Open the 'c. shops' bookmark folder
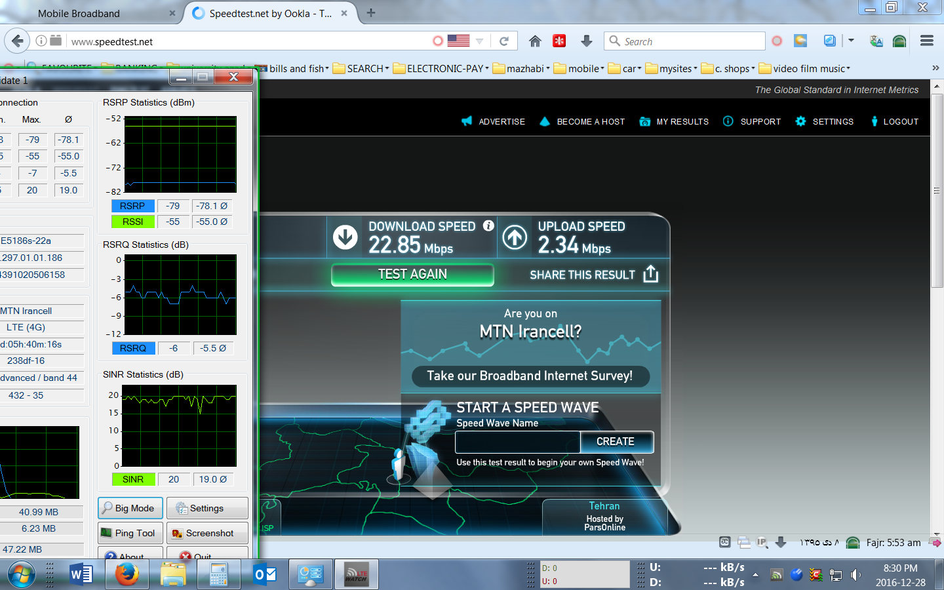The height and width of the screenshot is (590, 944). point(728,68)
